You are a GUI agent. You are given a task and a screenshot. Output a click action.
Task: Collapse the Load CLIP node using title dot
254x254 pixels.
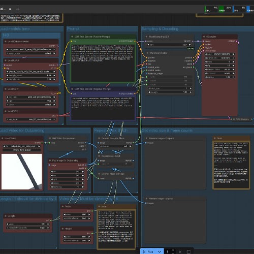6,89
